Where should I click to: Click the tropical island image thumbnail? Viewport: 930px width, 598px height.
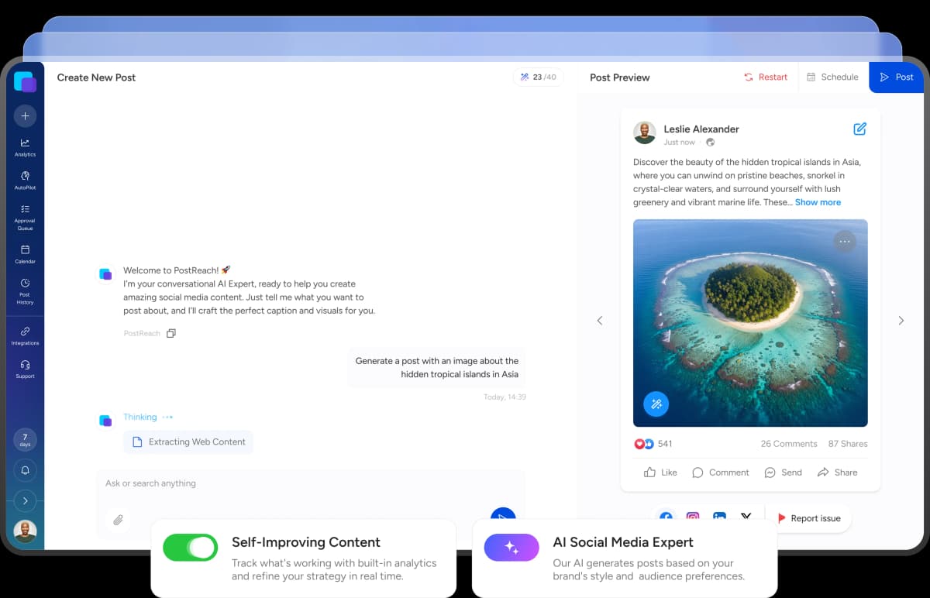point(749,322)
